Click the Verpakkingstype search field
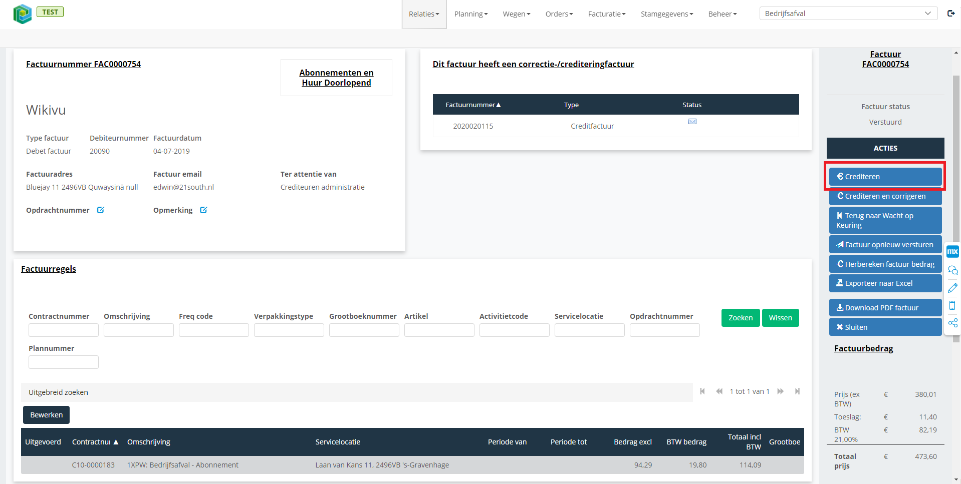 coord(289,330)
